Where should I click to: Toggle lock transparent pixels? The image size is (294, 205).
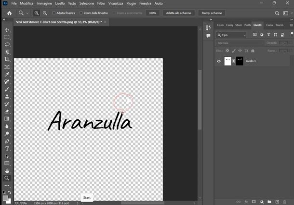pyautogui.click(x=227, y=51)
